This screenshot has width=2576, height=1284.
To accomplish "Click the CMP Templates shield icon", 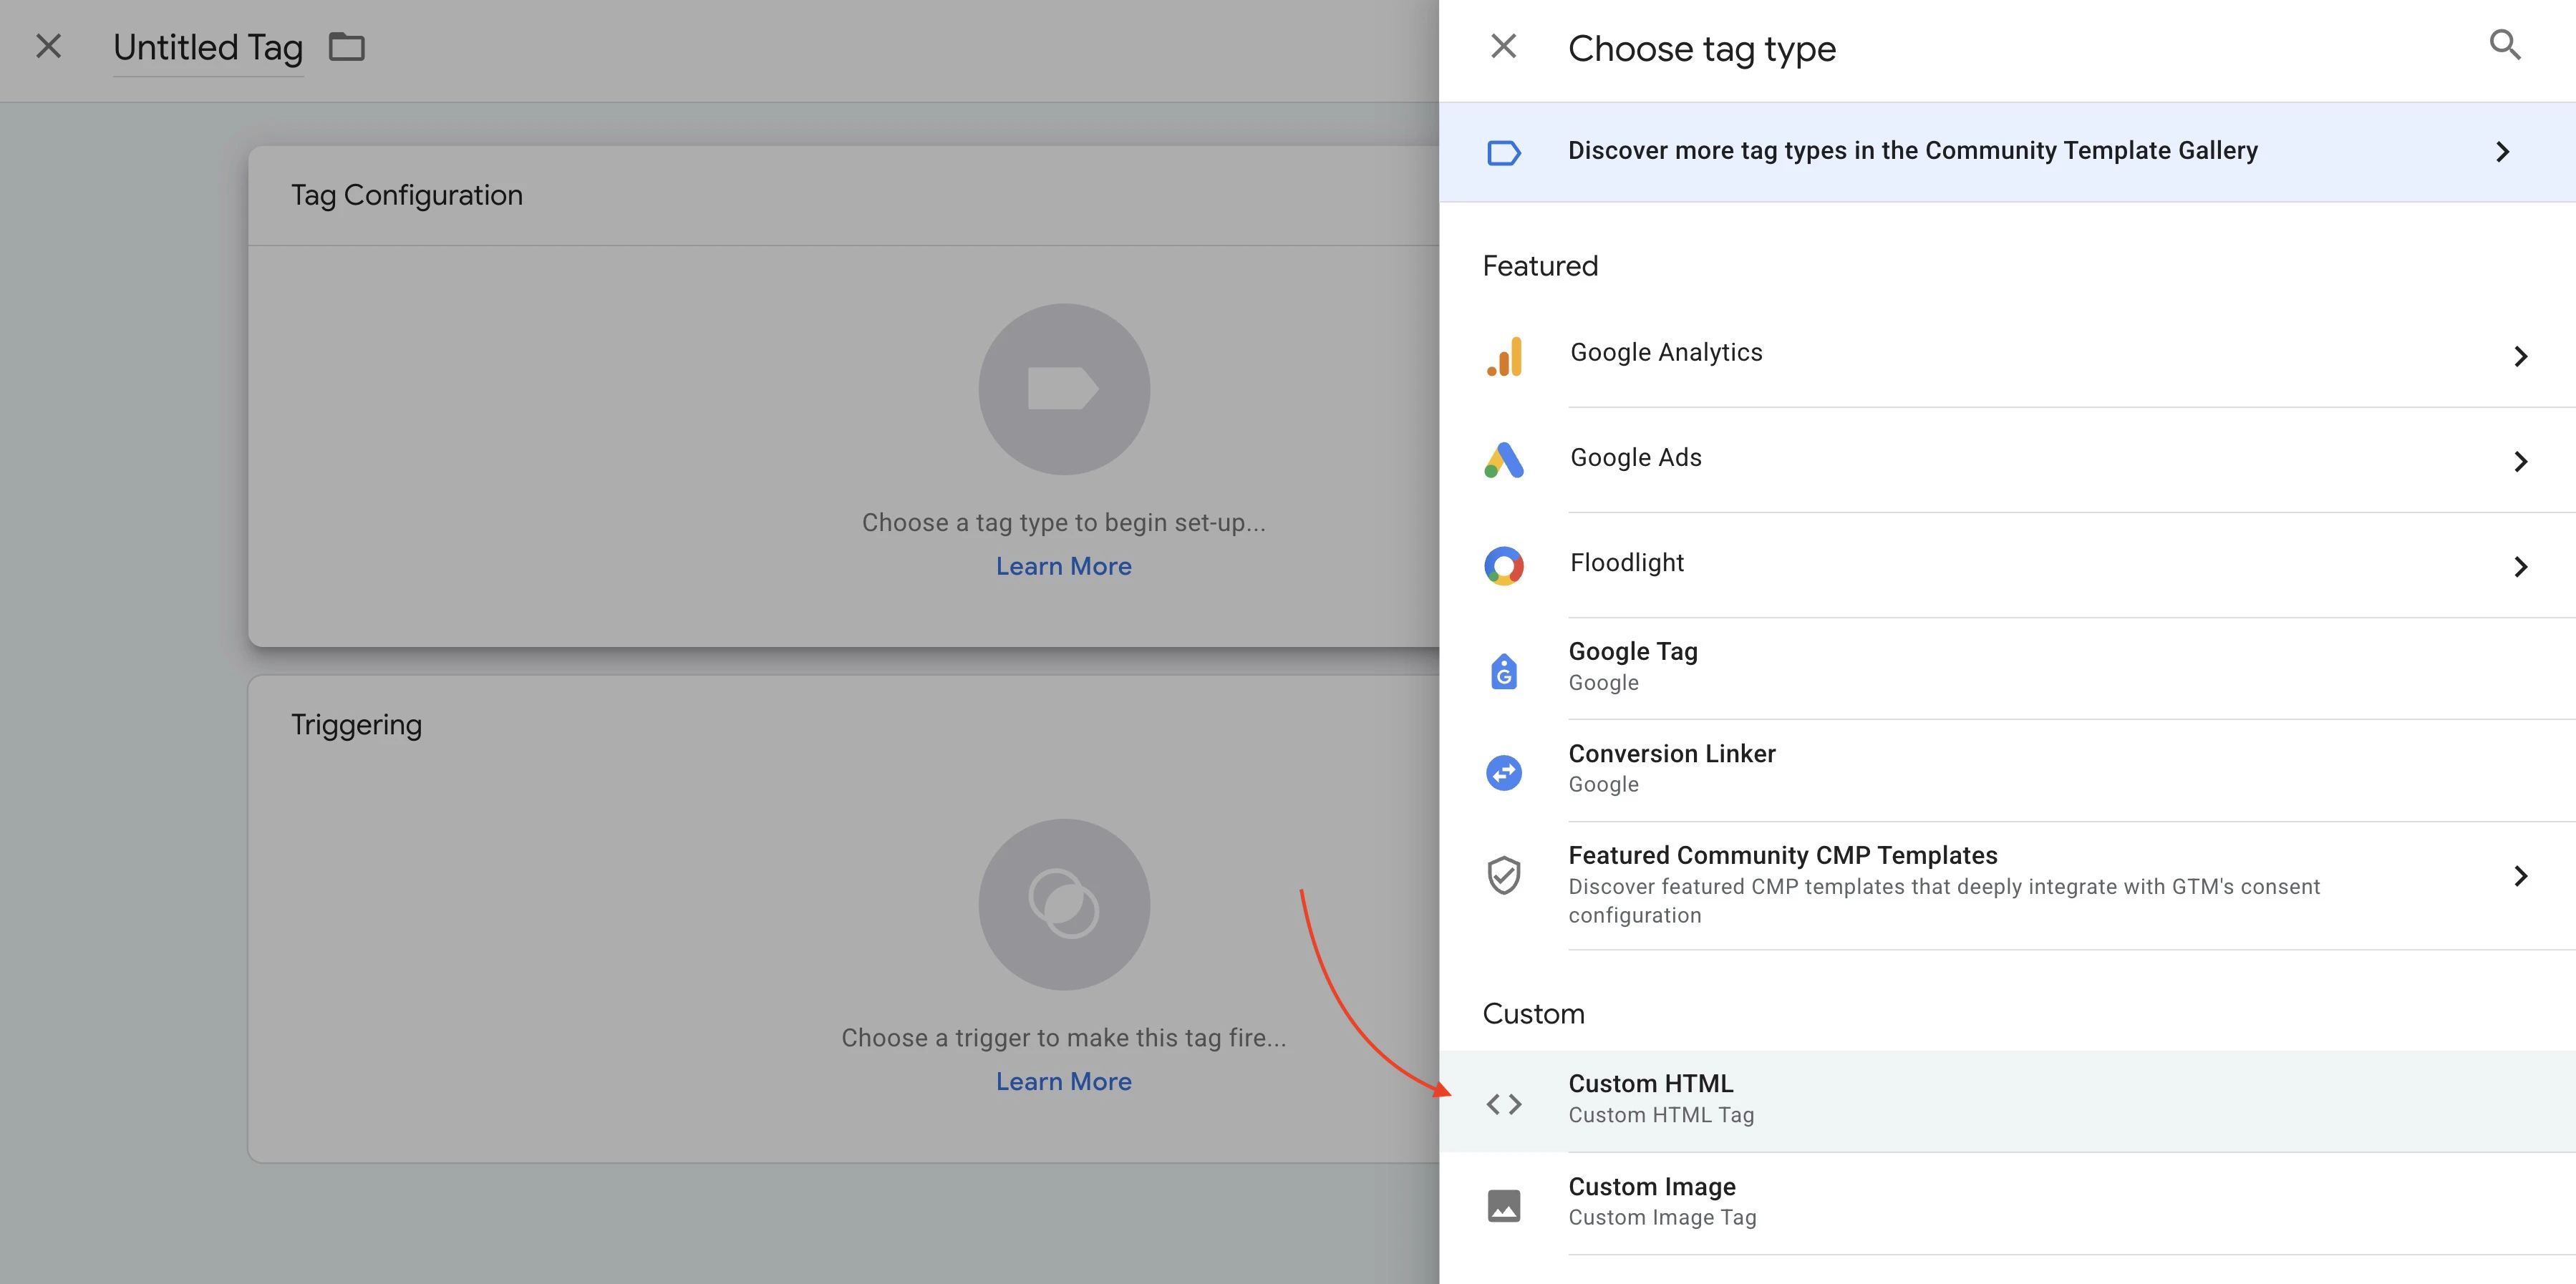I will (1504, 875).
